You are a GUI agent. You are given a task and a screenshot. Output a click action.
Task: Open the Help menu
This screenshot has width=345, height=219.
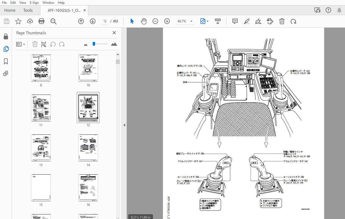(61, 3)
